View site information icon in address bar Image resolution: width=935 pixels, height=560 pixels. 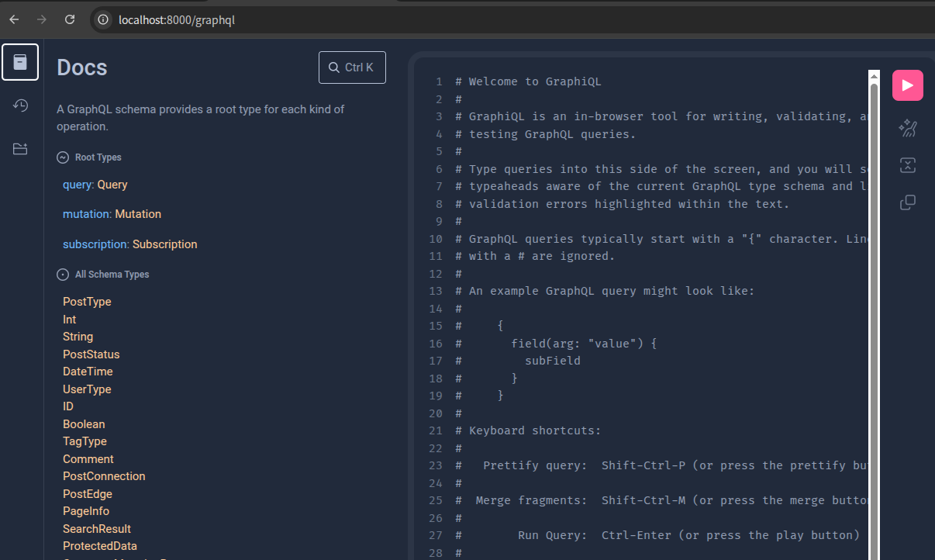click(x=103, y=20)
